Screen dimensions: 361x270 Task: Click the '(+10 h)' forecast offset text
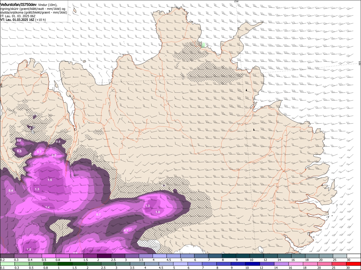pyautogui.click(x=40, y=20)
